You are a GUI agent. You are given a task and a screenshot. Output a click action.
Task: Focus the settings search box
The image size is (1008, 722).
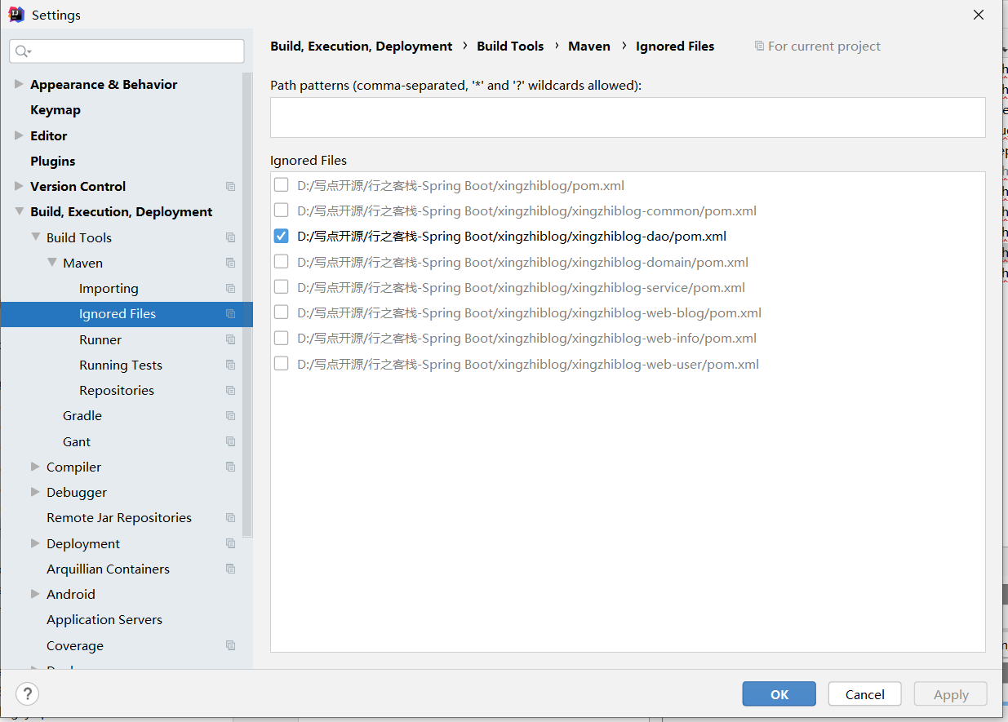click(x=127, y=51)
